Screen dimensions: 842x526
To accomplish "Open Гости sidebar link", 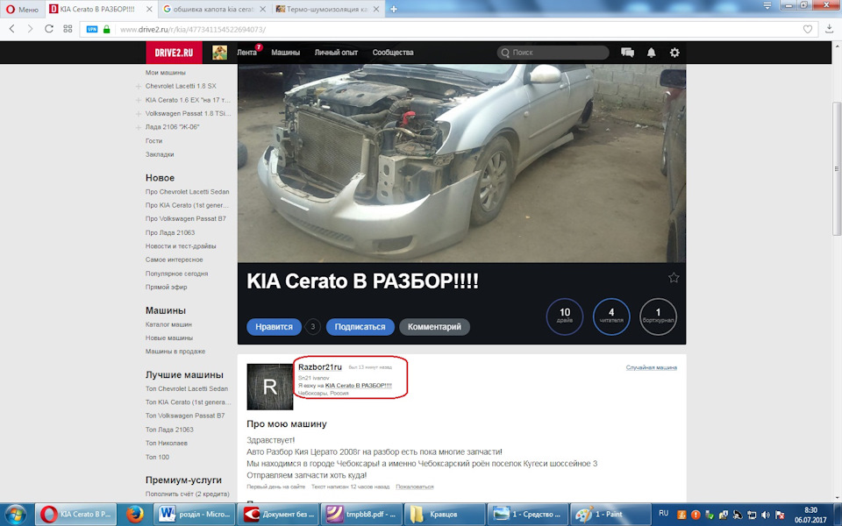I will [153, 140].
